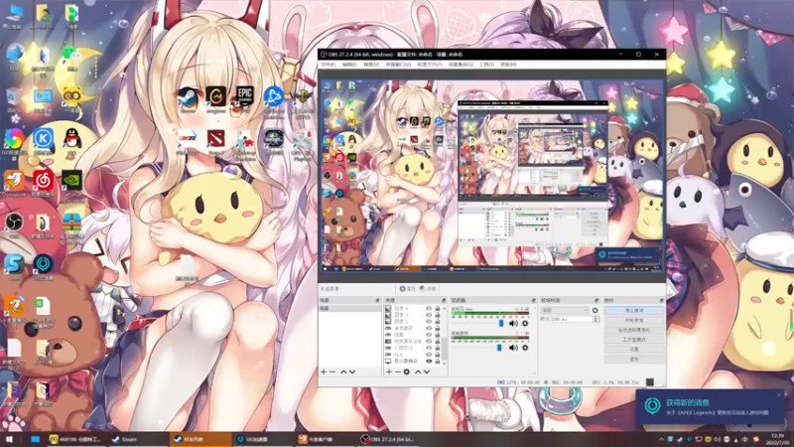Launch Dota 2 desktop shortcut

(215, 139)
